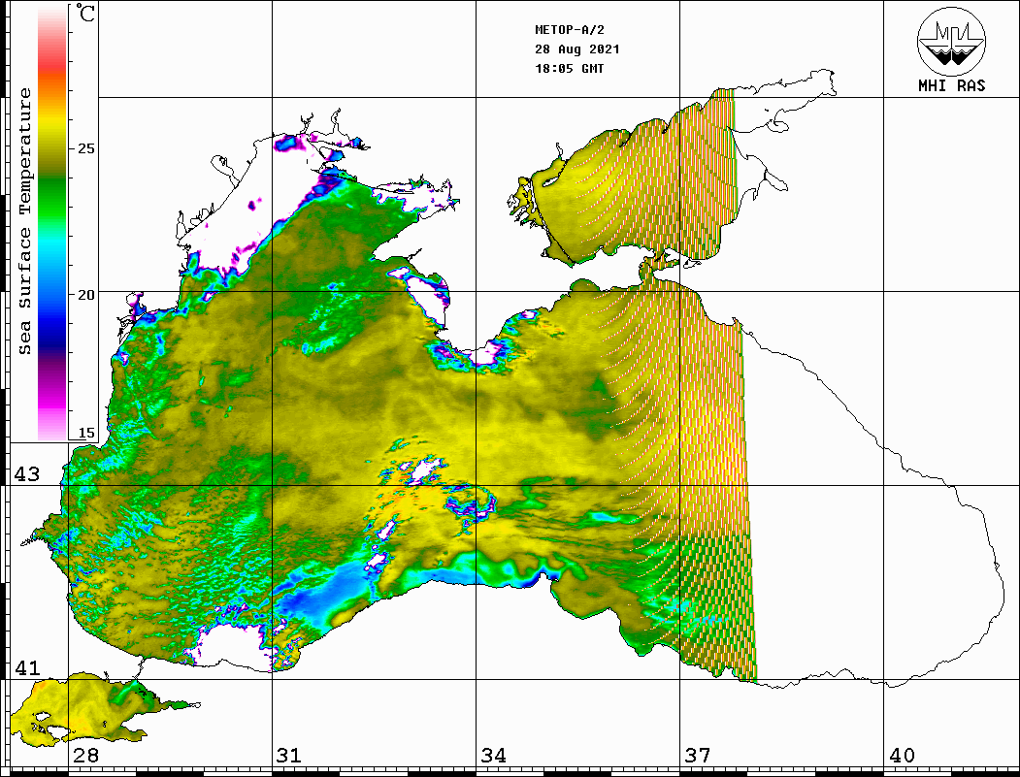Click the latitude 43 label

(x=26, y=474)
